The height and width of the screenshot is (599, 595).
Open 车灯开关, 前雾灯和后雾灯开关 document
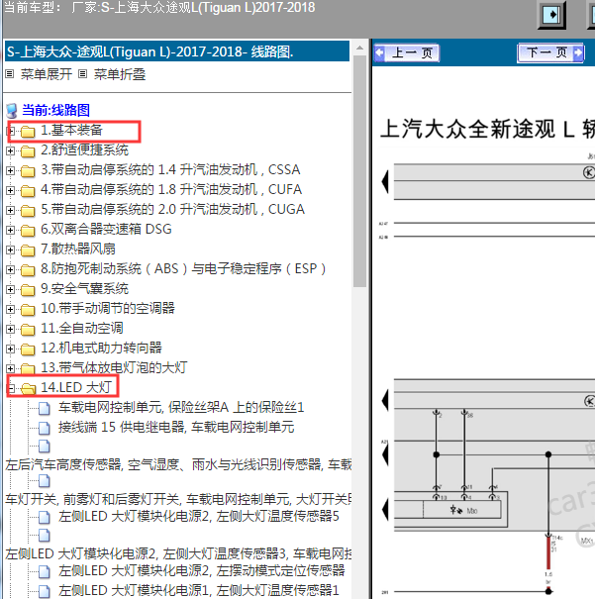click(x=178, y=500)
